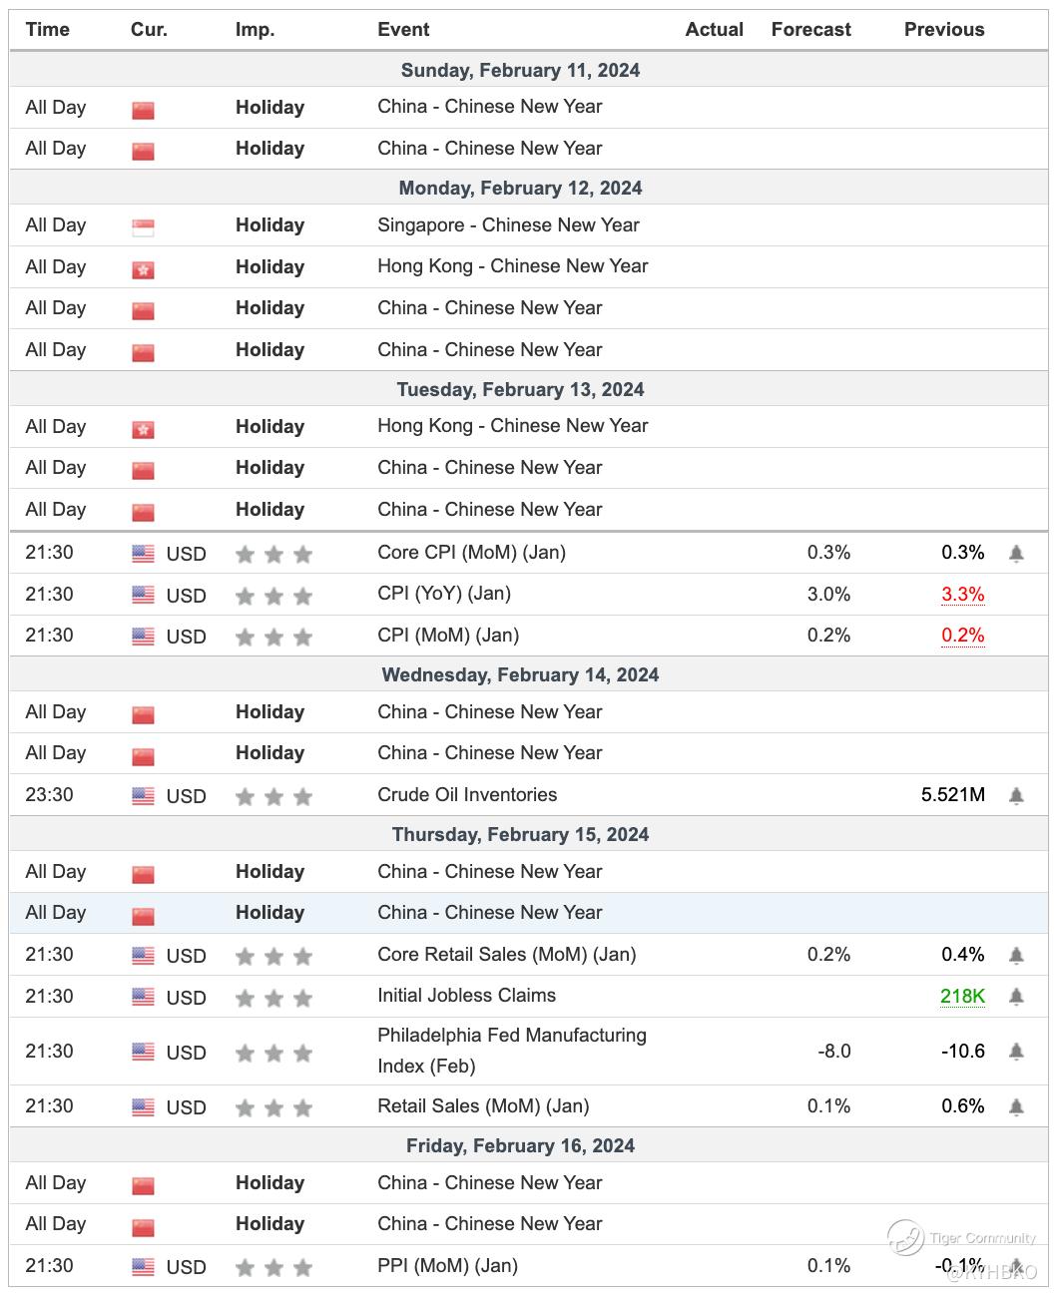
Task: Click the Event column header
Action: (x=403, y=30)
